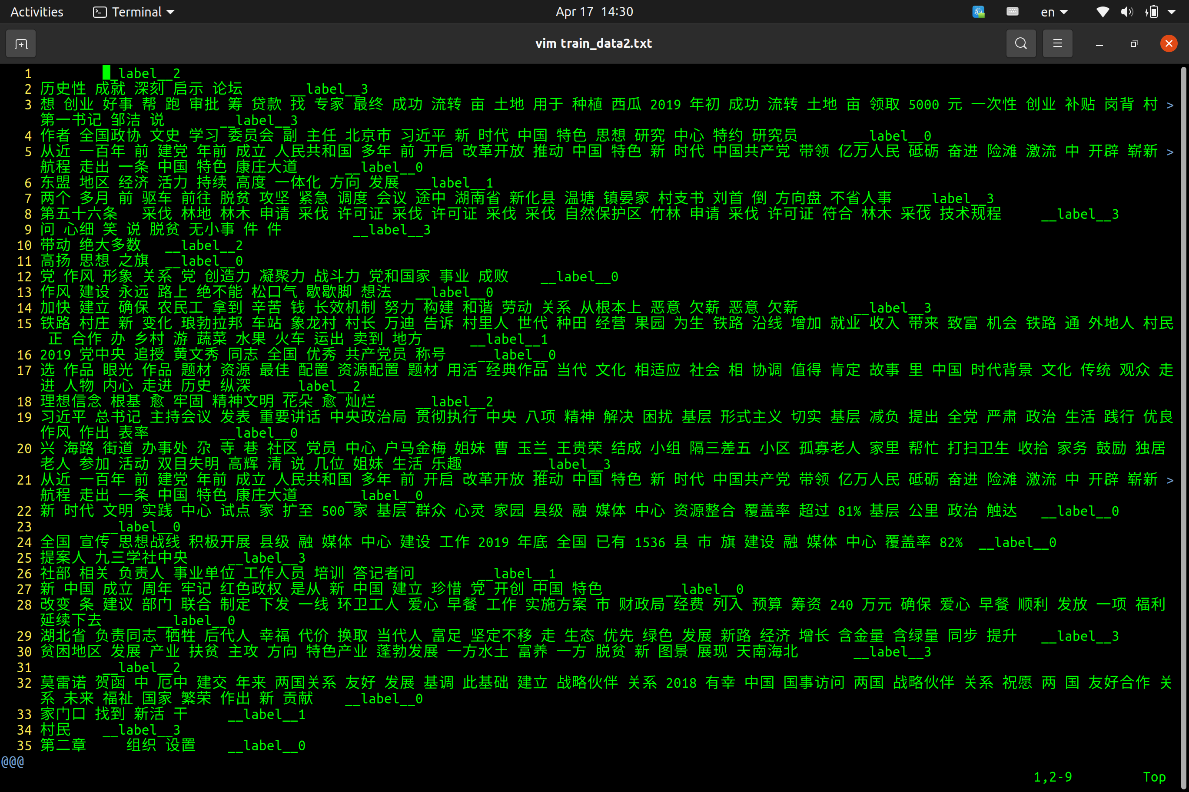Click '82%' on line 24
The image size is (1189, 792).
951,543
